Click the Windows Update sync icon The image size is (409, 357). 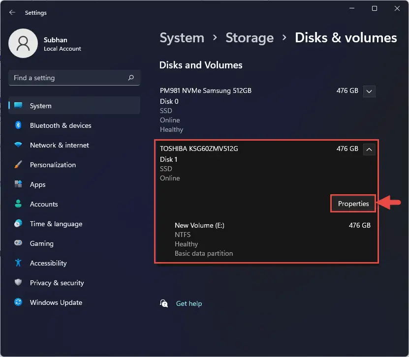pyautogui.click(x=18, y=302)
